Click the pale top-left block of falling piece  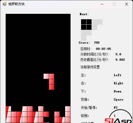coord(46,76)
